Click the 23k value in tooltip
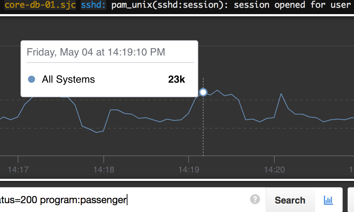Image resolution: width=354 pixels, height=212 pixels. 177,79
